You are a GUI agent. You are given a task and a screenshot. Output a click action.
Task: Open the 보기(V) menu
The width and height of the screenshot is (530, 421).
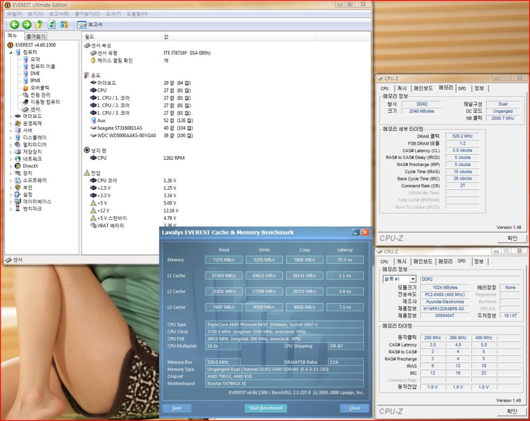pos(36,14)
